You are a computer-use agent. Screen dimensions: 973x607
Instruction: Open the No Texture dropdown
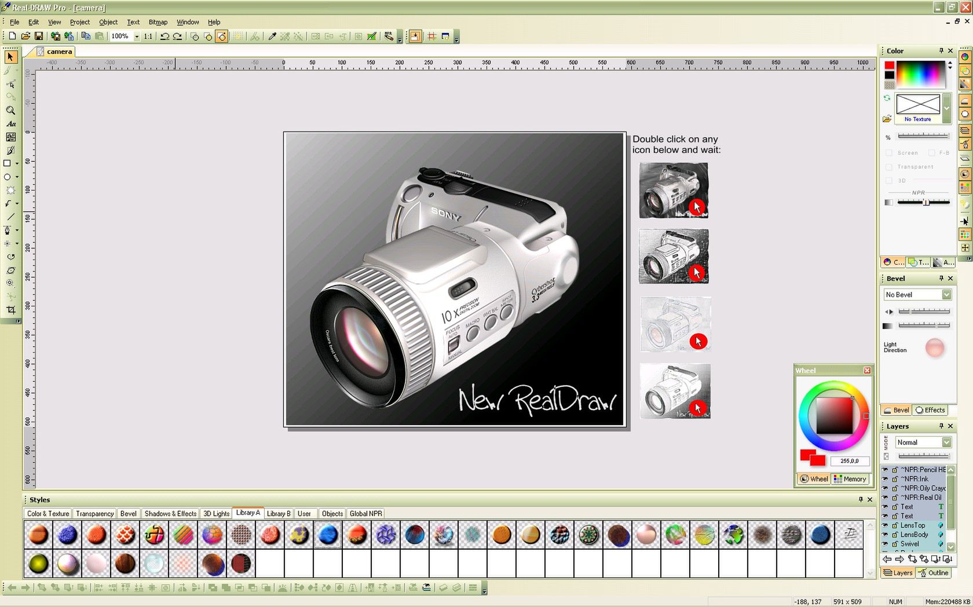point(947,108)
